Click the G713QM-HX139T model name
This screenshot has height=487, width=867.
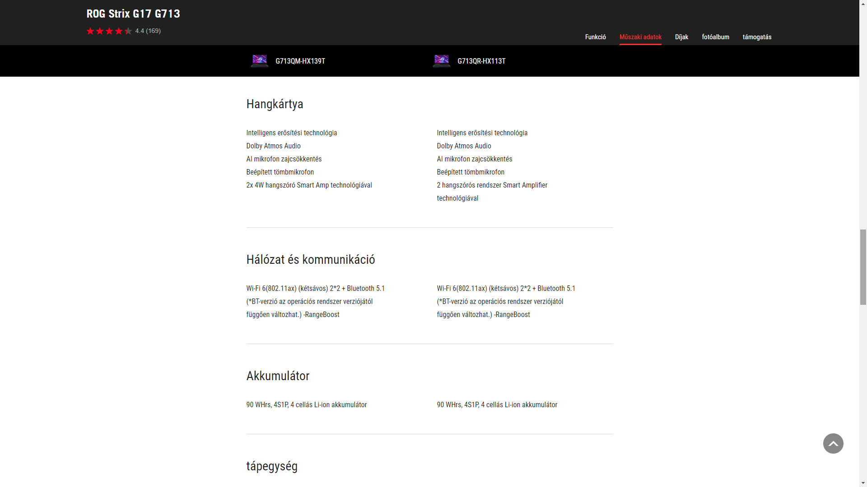click(x=300, y=61)
